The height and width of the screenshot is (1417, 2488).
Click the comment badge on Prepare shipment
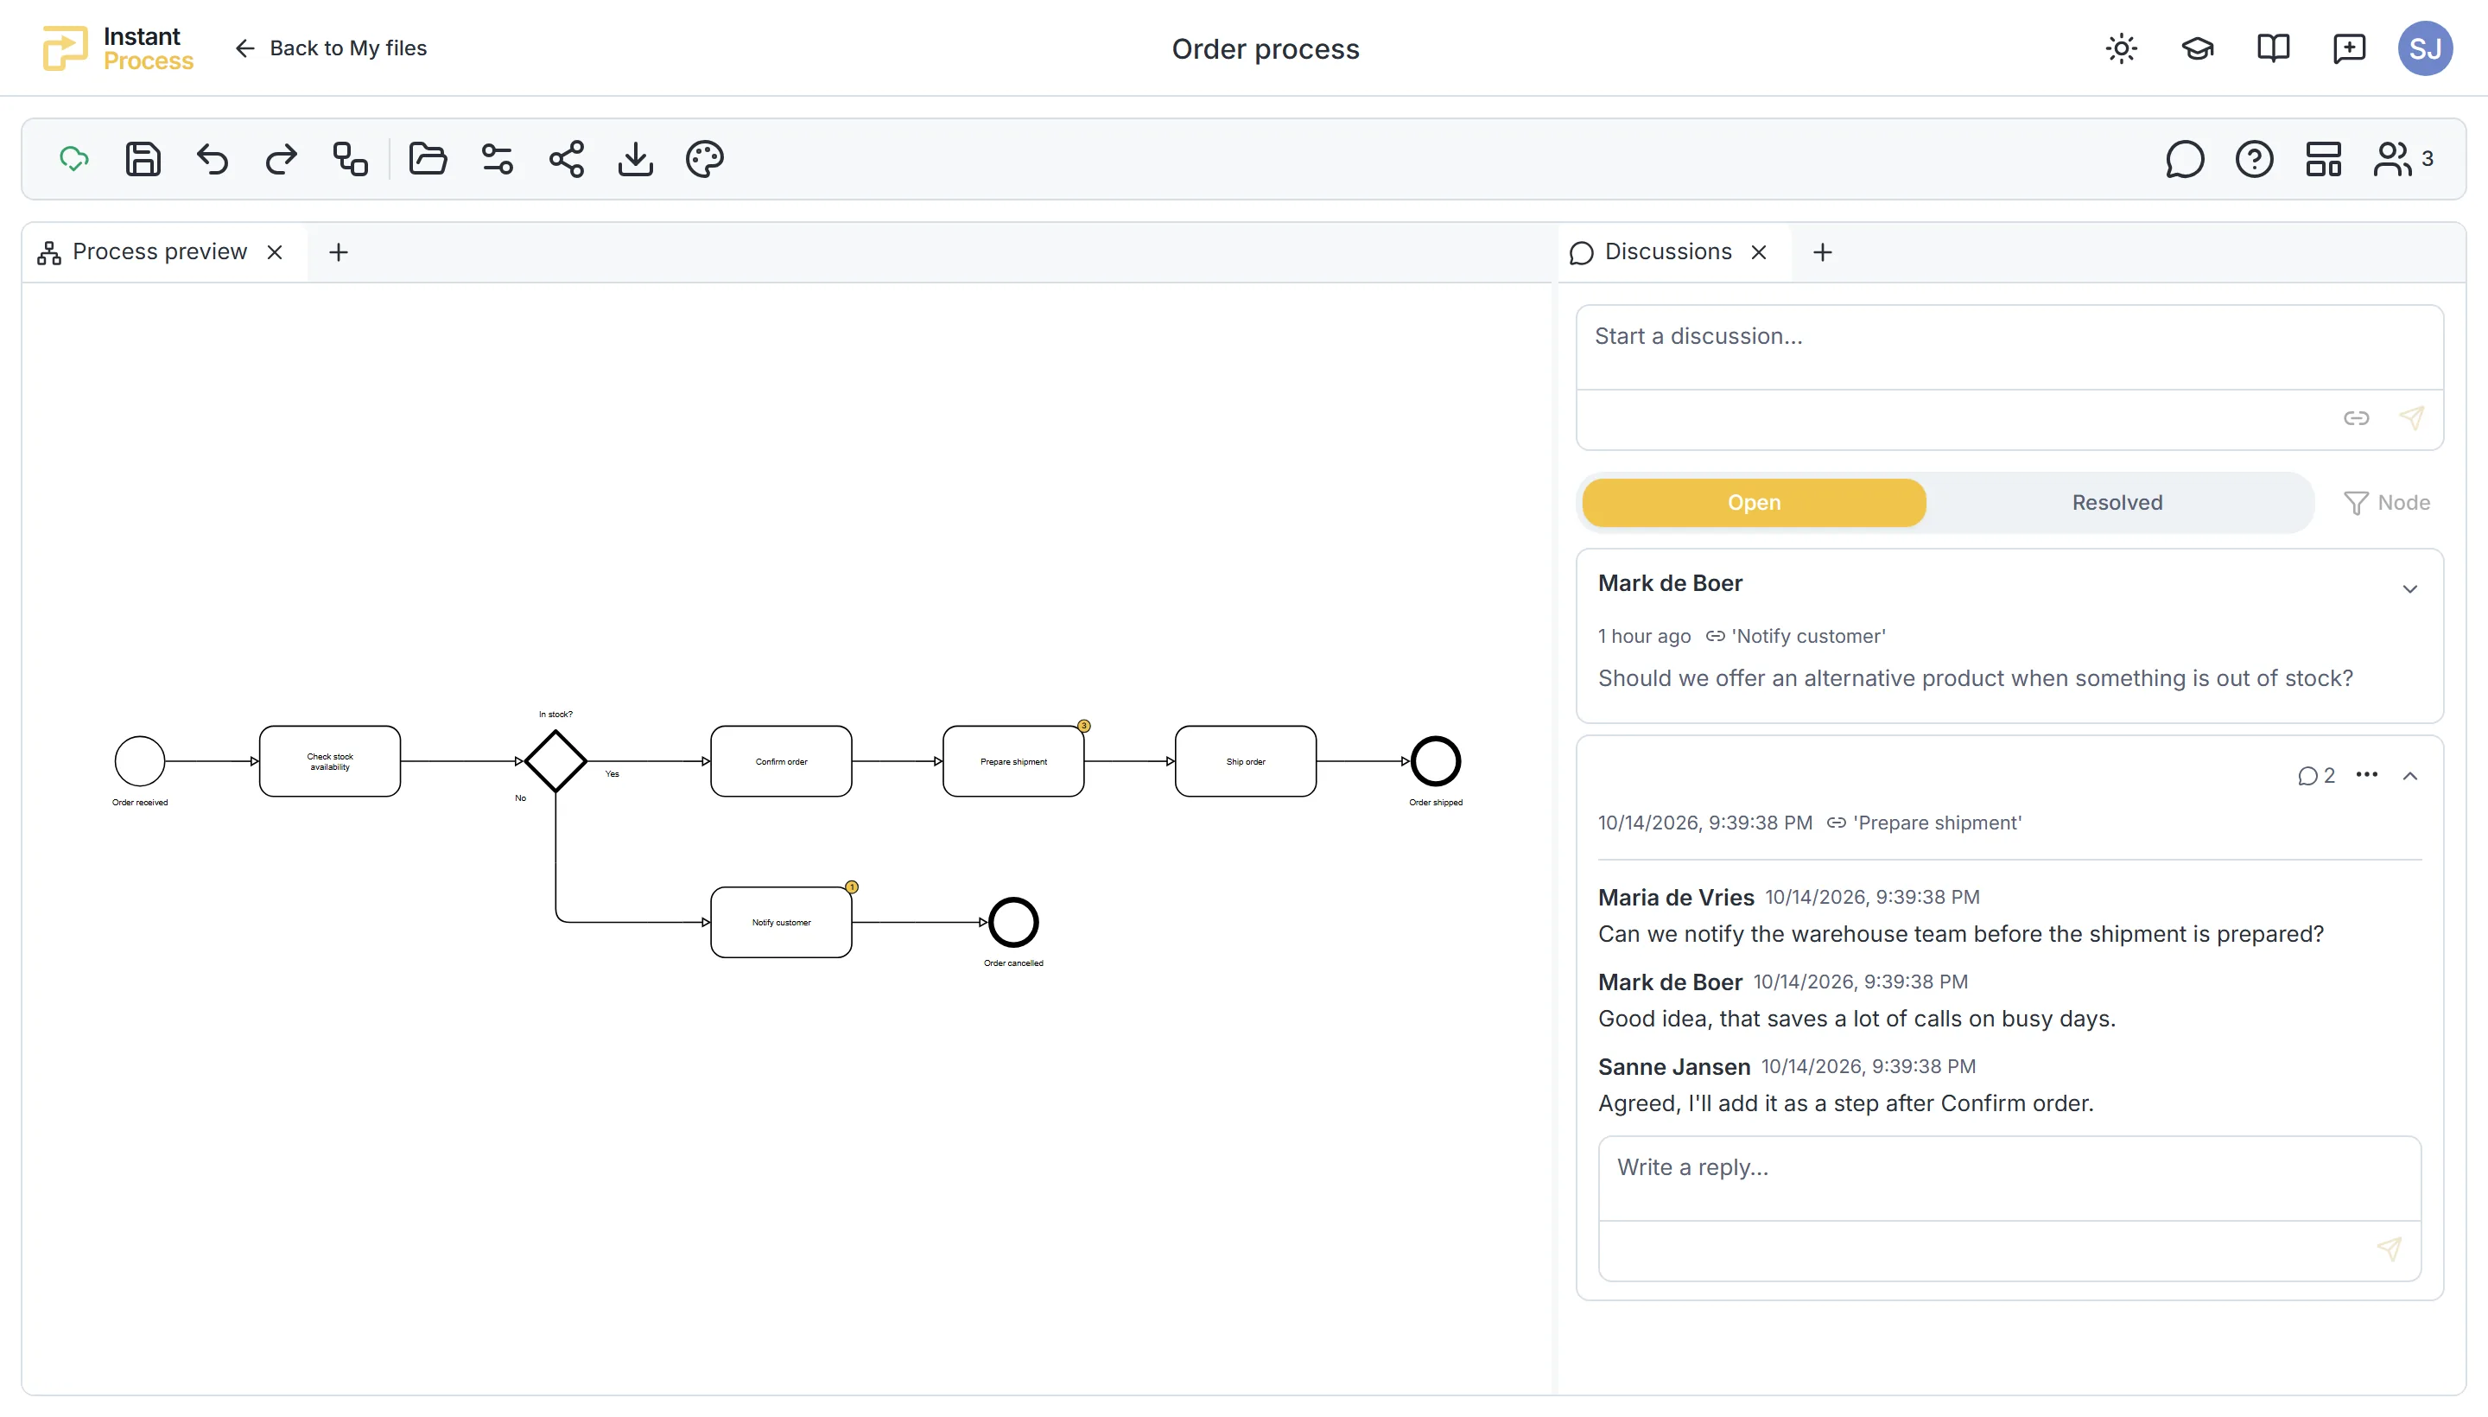point(1084,726)
